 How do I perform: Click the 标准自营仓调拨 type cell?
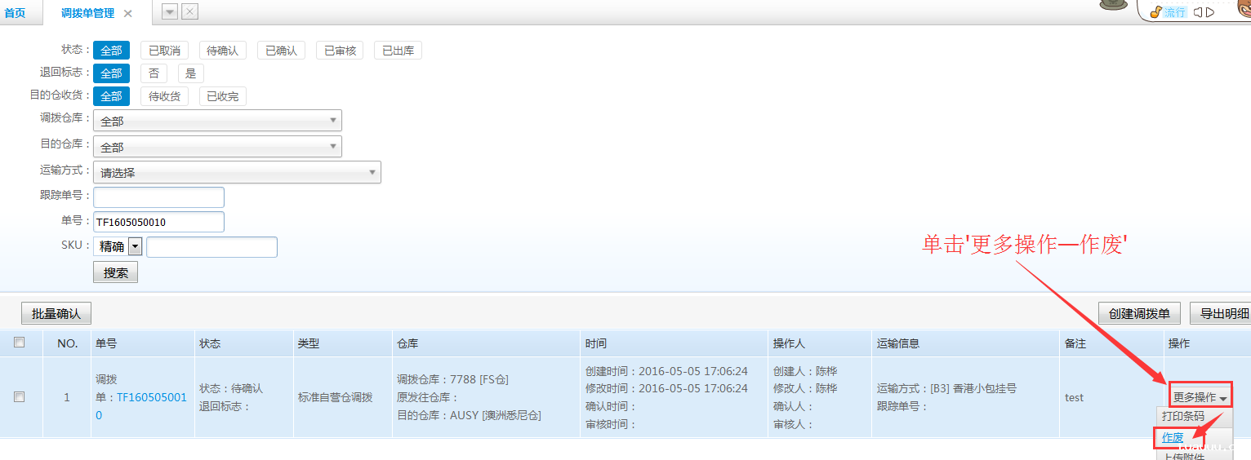point(336,397)
